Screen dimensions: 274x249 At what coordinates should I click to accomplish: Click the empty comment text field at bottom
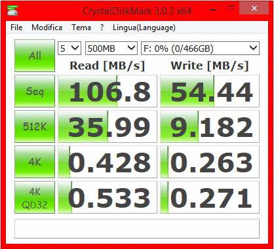(x=137, y=229)
